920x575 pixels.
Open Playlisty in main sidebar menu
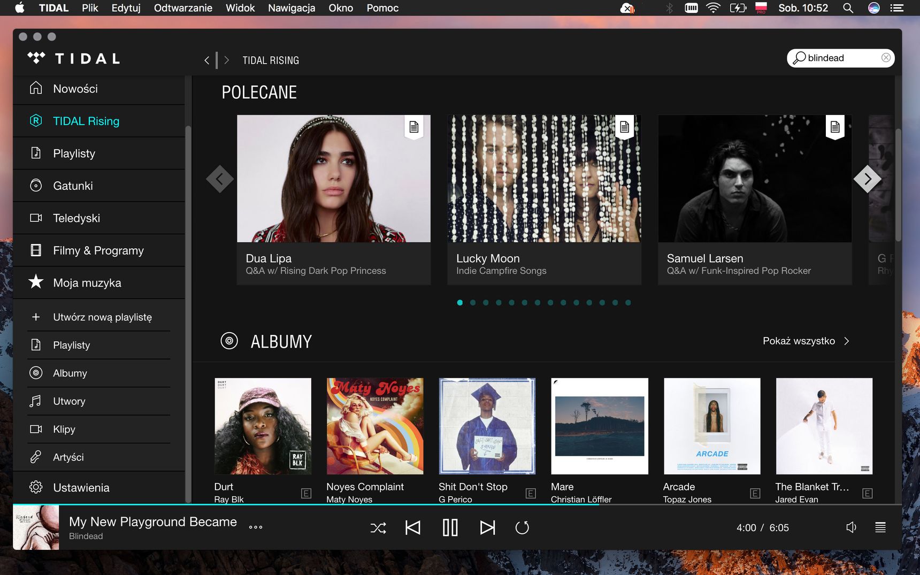click(x=99, y=154)
